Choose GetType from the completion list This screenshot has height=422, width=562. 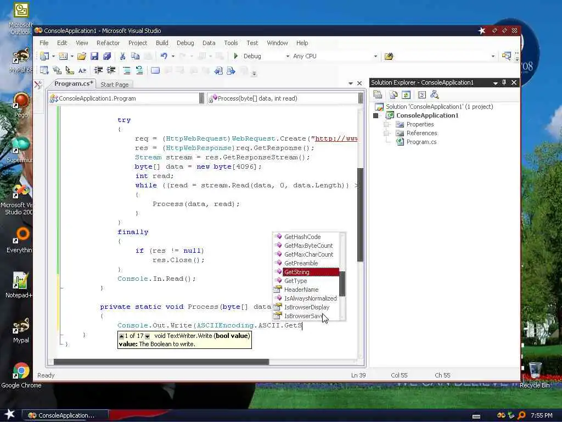(295, 281)
